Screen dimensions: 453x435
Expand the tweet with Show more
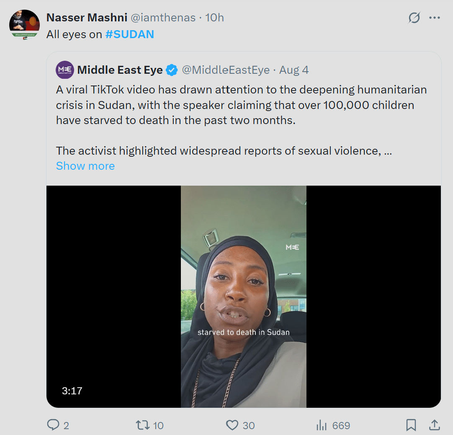[x=85, y=166]
